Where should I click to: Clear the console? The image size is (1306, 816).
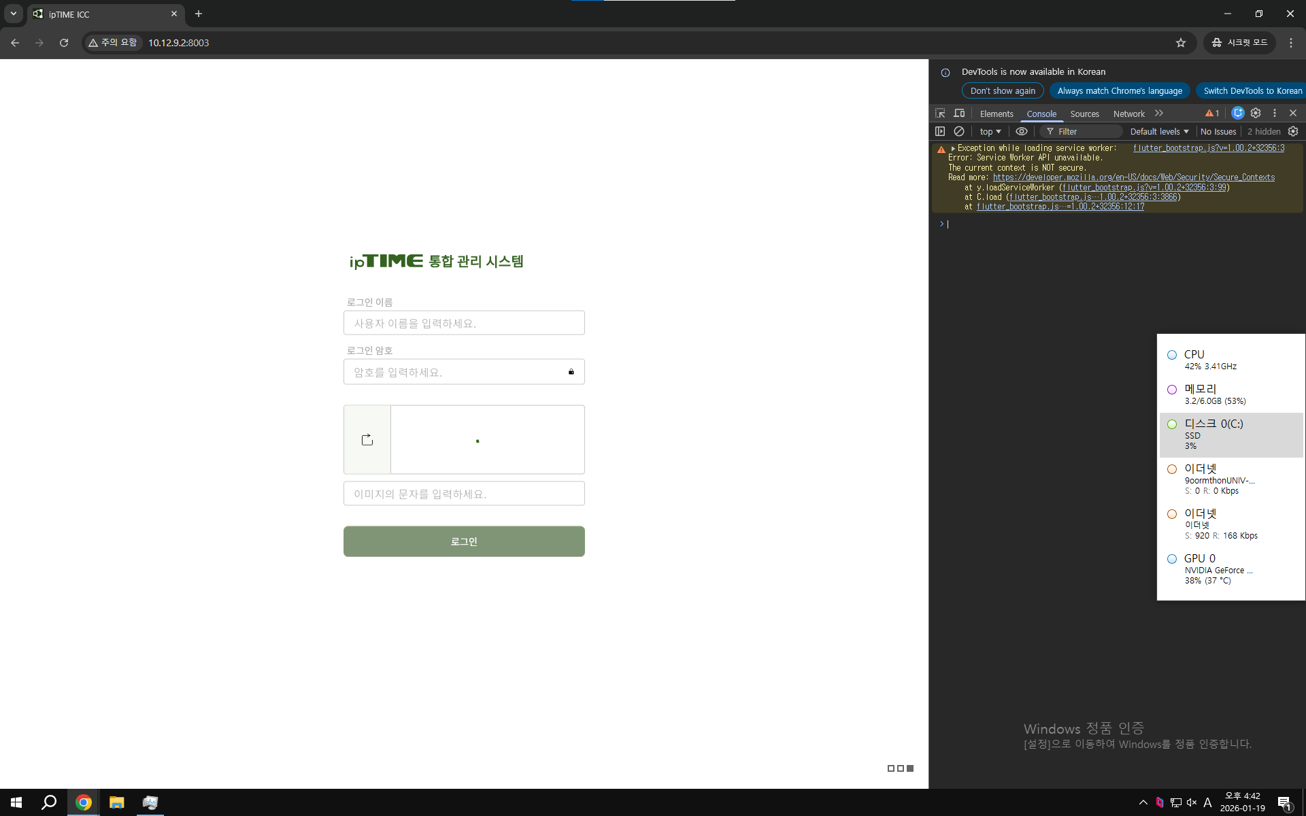tap(959, 131)
